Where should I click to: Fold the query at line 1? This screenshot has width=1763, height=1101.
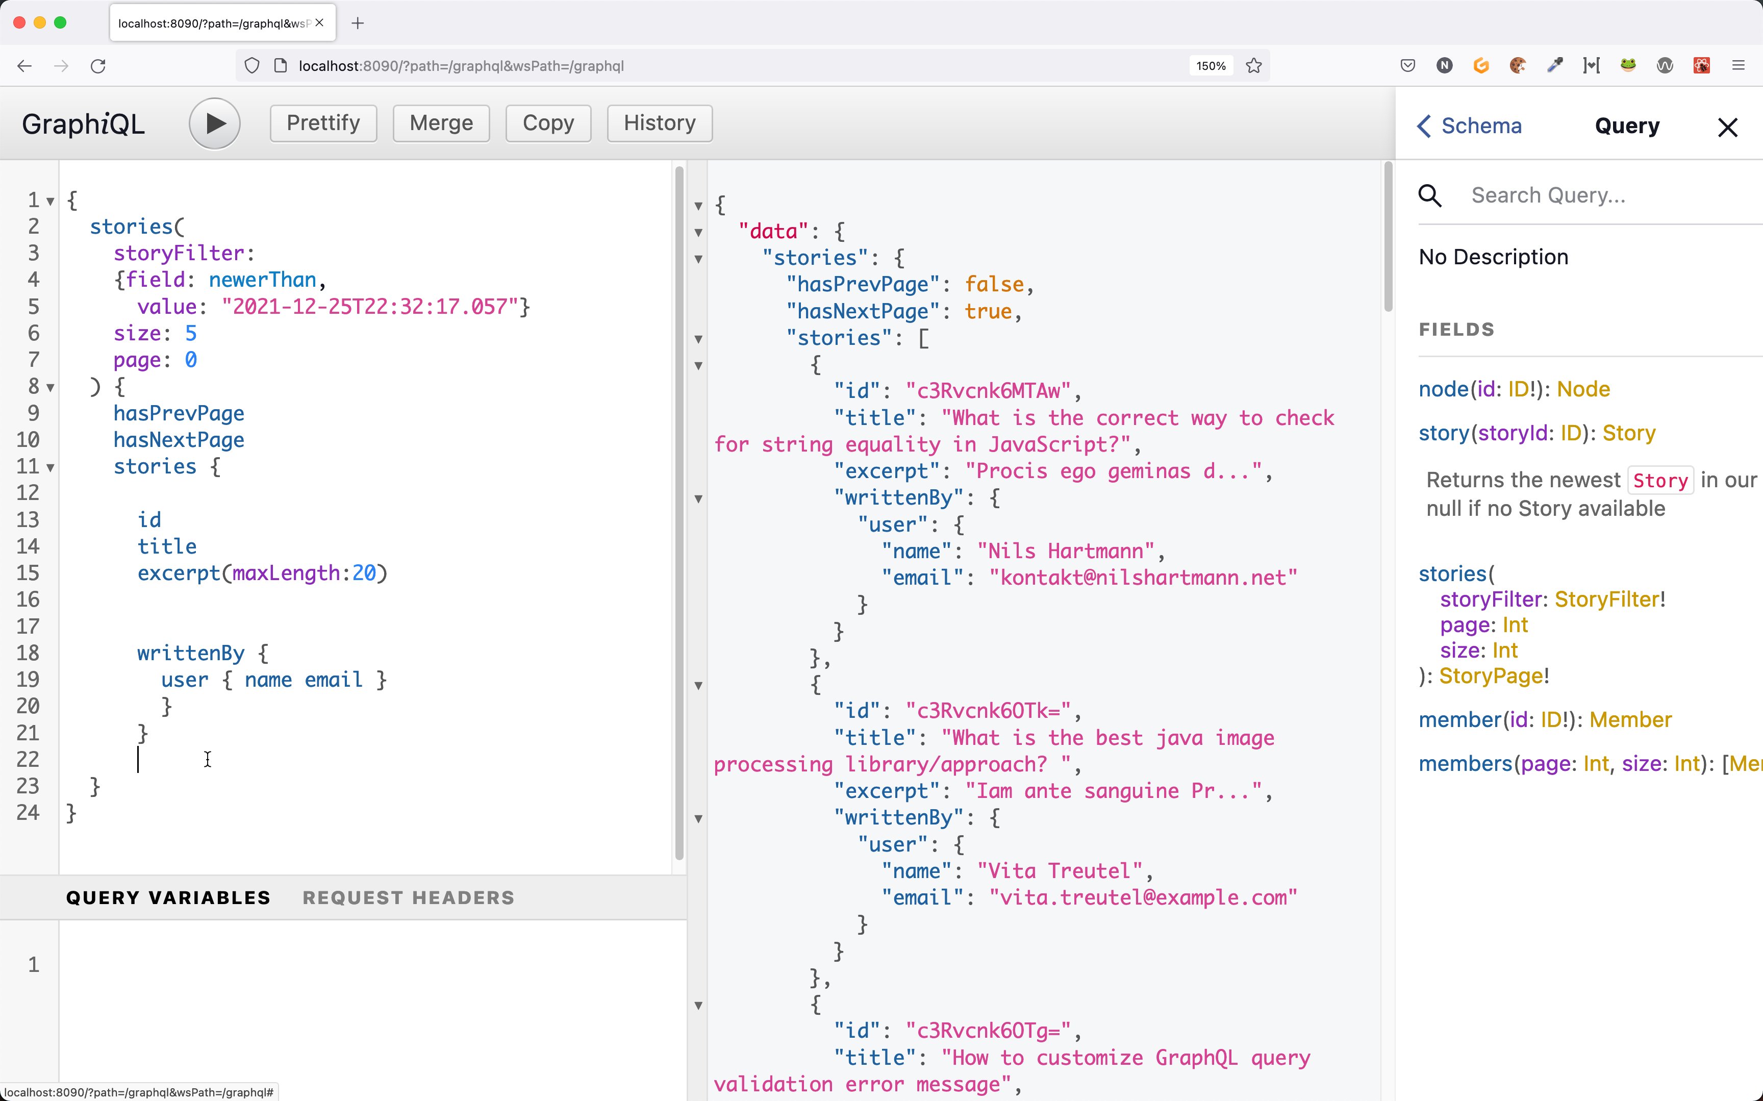point(49,201)
